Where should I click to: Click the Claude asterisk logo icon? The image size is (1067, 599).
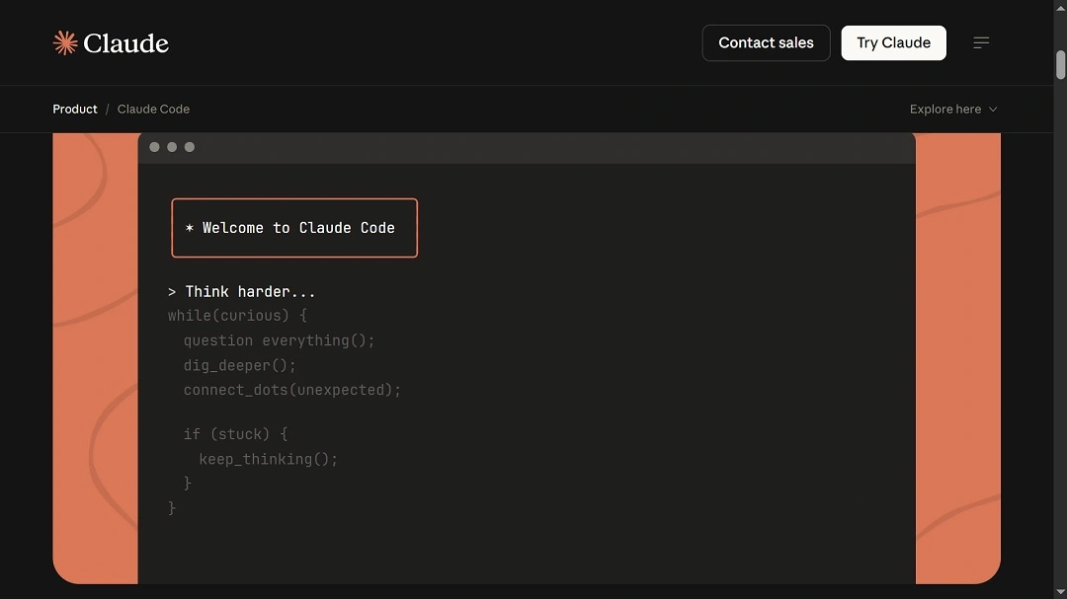[64, 42]
